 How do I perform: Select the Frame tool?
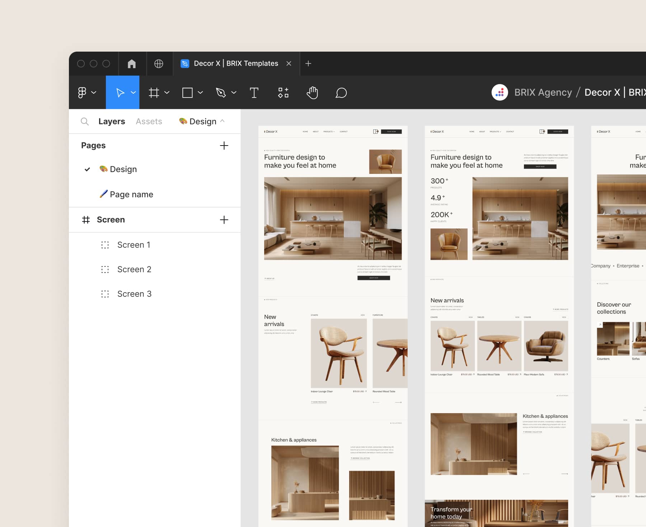(154, 93)
